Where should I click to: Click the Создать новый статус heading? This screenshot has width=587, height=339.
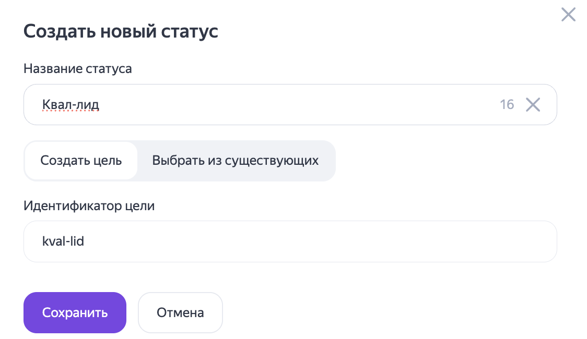(121, 31)
